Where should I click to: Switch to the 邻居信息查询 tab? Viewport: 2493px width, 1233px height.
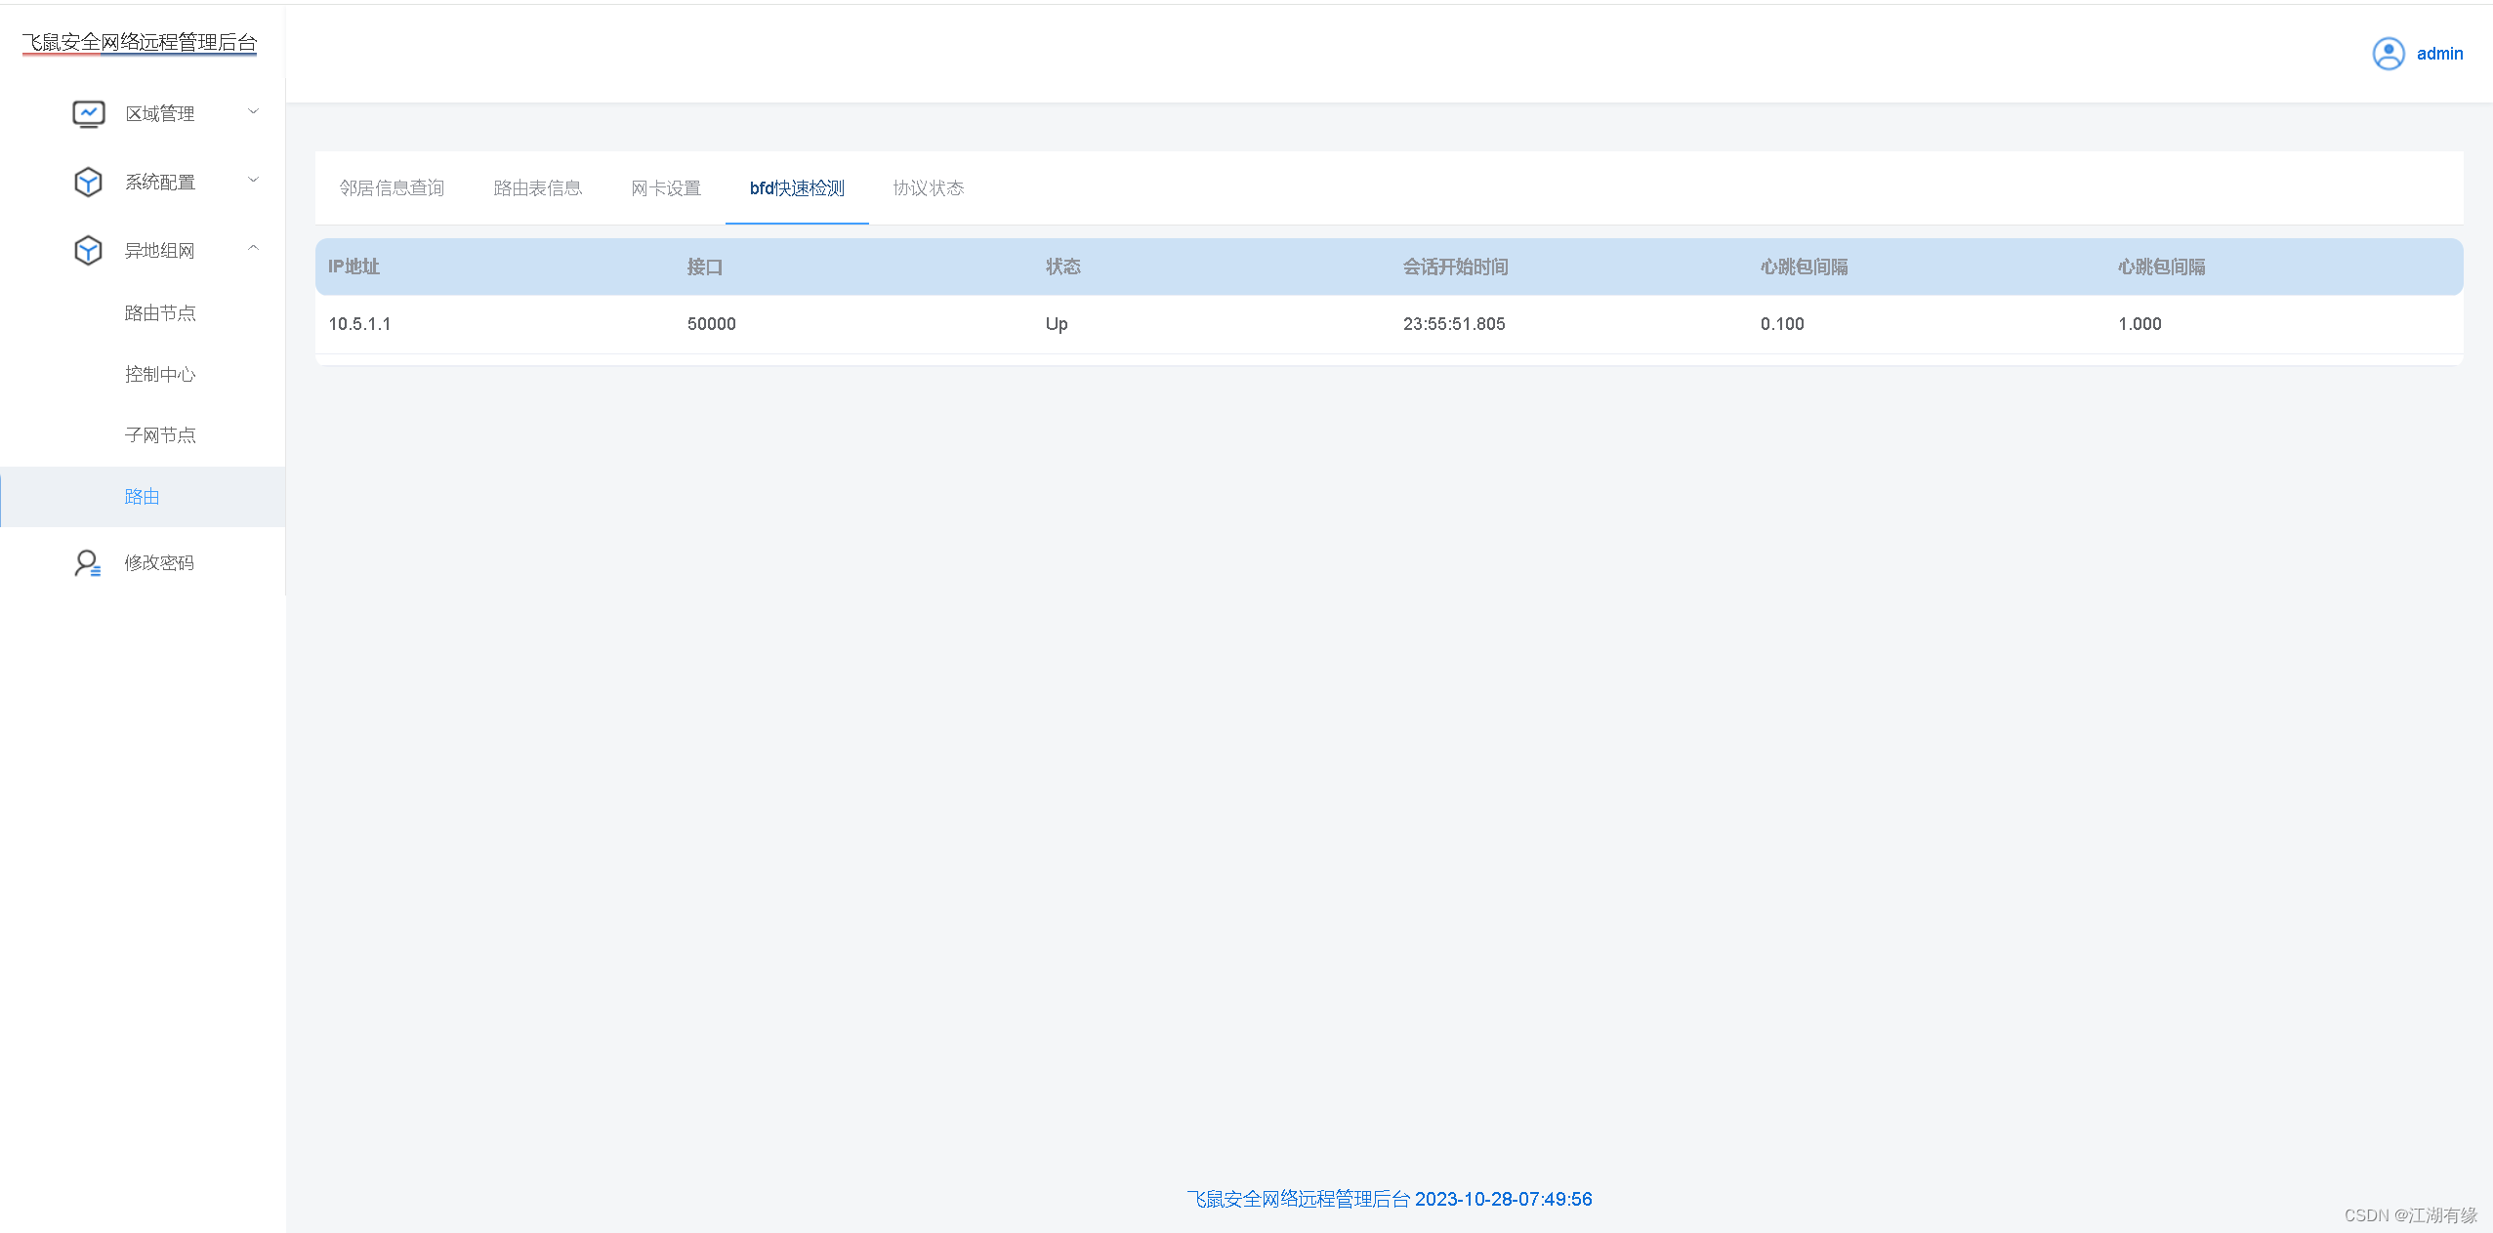[x=392, y=188]
